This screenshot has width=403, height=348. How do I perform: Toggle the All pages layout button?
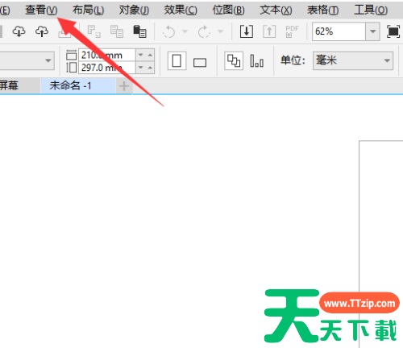coord(234,60)
